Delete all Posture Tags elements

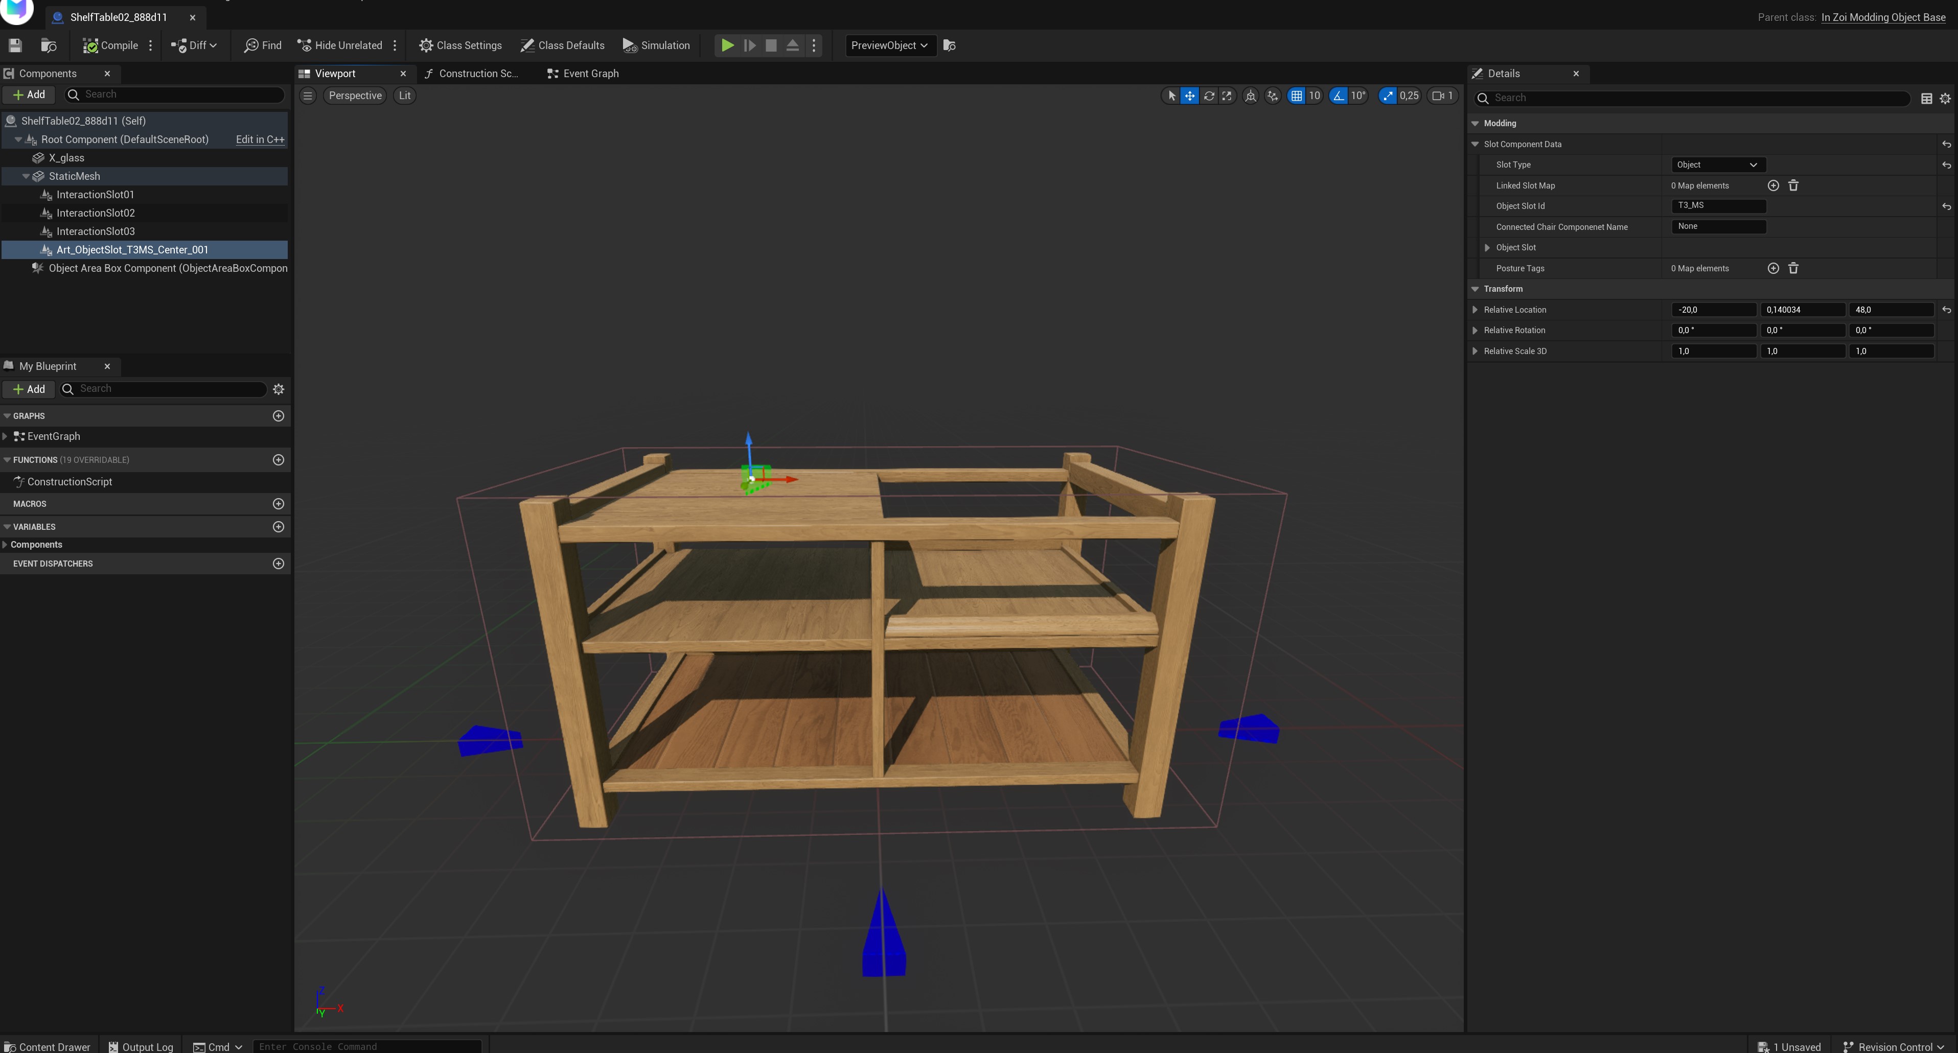1793,268
